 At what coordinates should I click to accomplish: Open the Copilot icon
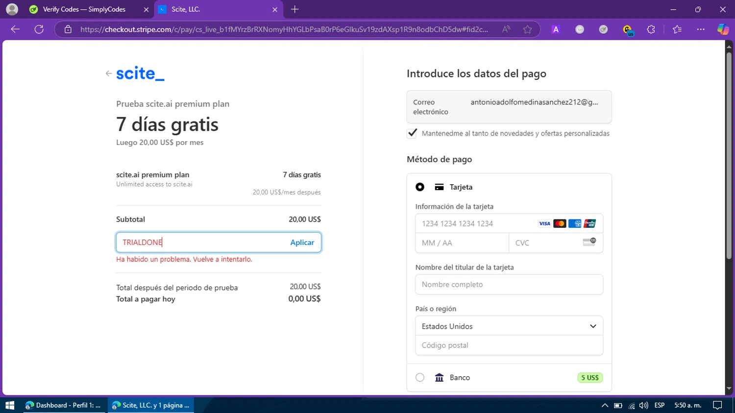coord(723,29)
